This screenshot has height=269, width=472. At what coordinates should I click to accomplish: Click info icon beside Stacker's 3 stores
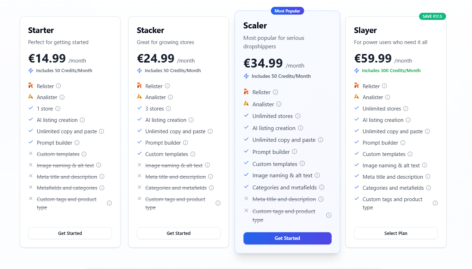[168, 109]
